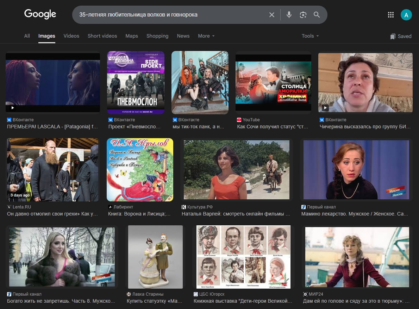Play the LASCALA Patagonia video thumbnail
This screenshot has width=419, height=309.
pyautogui.click(x=53, y=83)
